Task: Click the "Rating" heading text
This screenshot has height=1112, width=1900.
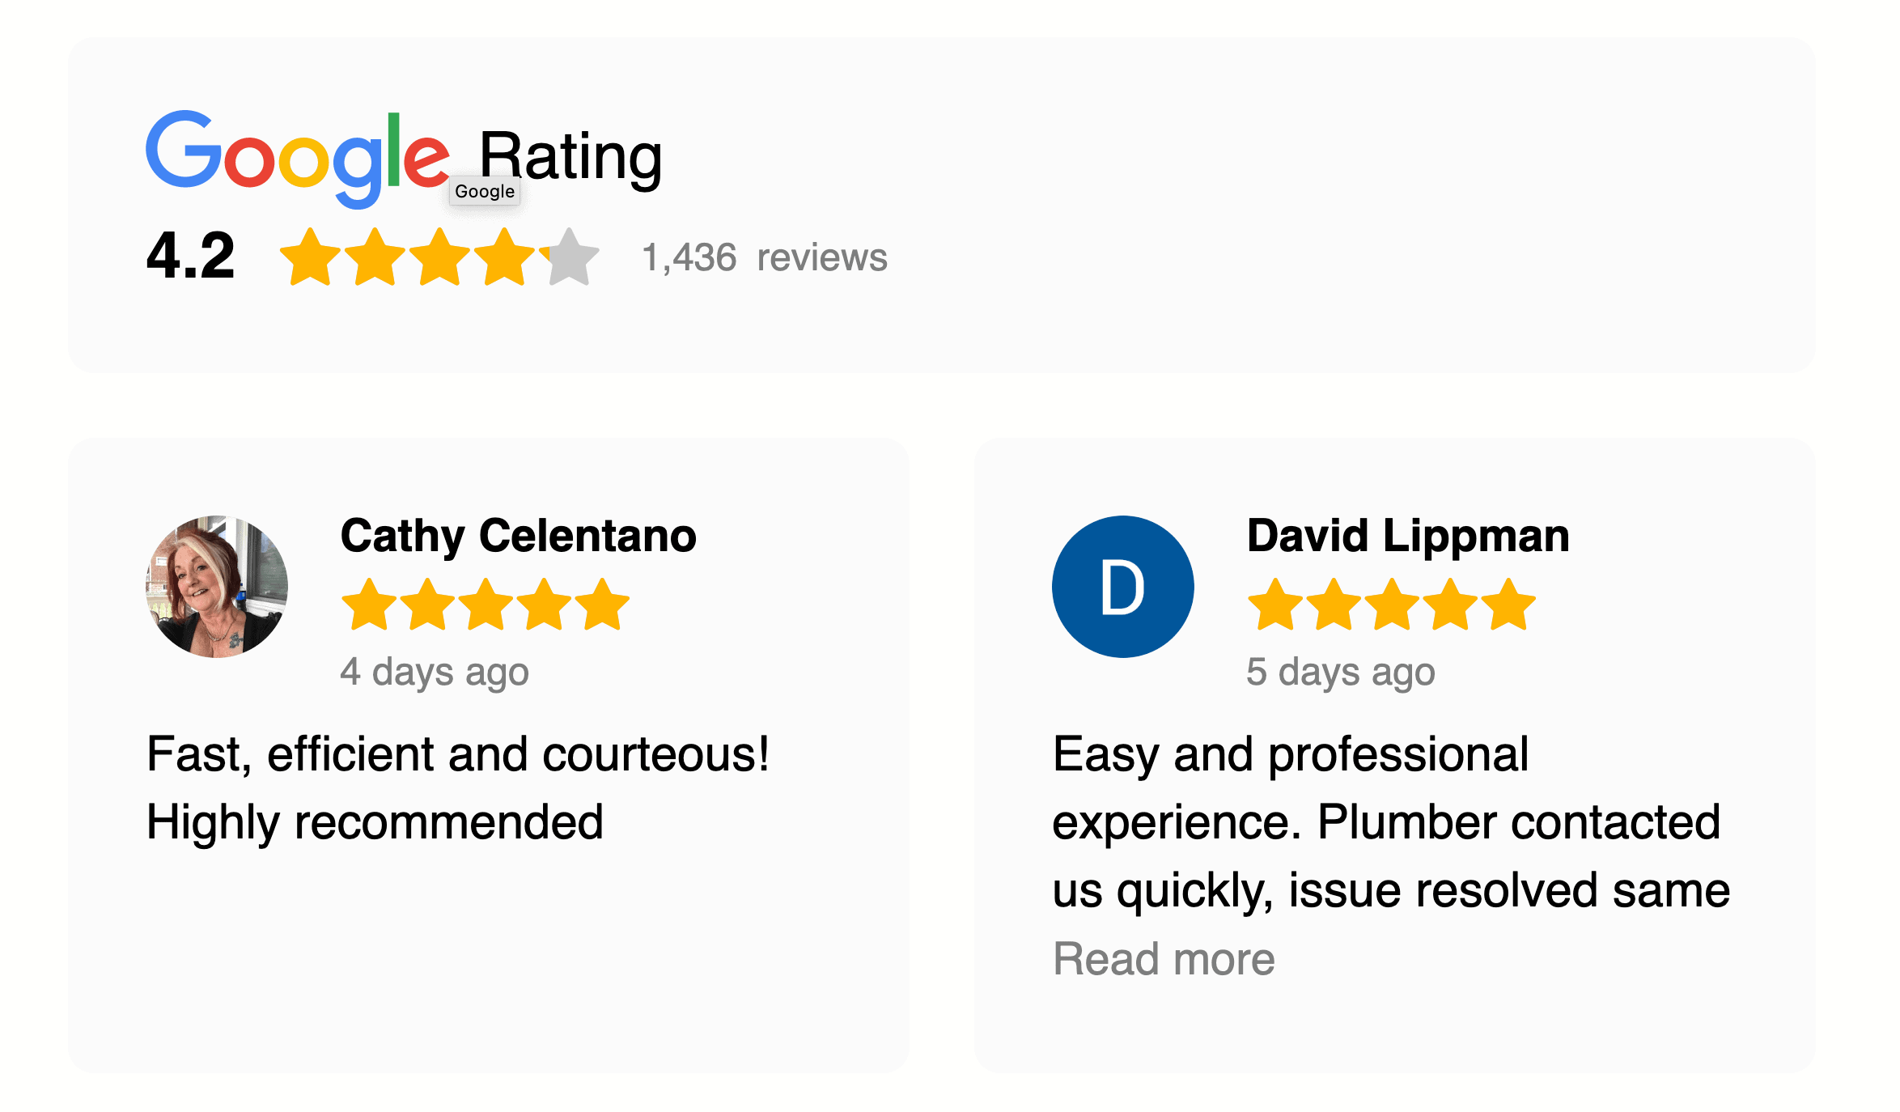Action: (571, 155)
